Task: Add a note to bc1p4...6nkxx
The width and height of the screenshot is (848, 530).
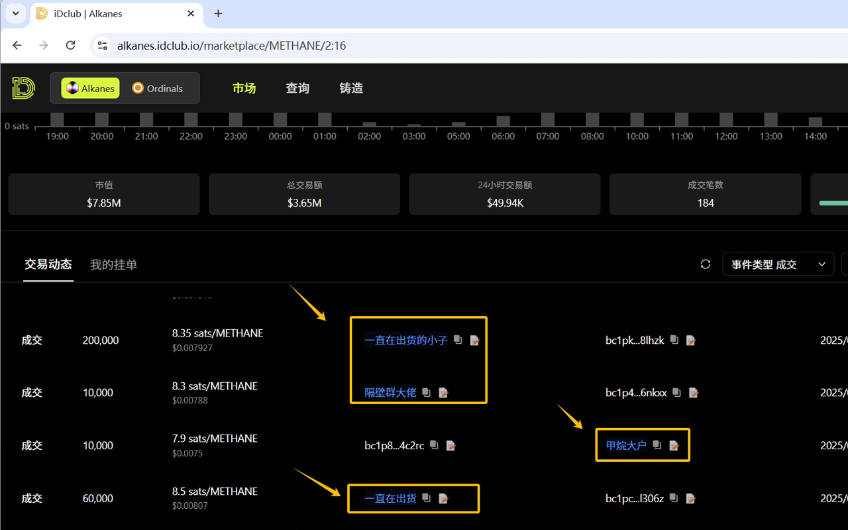Action: 694,393
